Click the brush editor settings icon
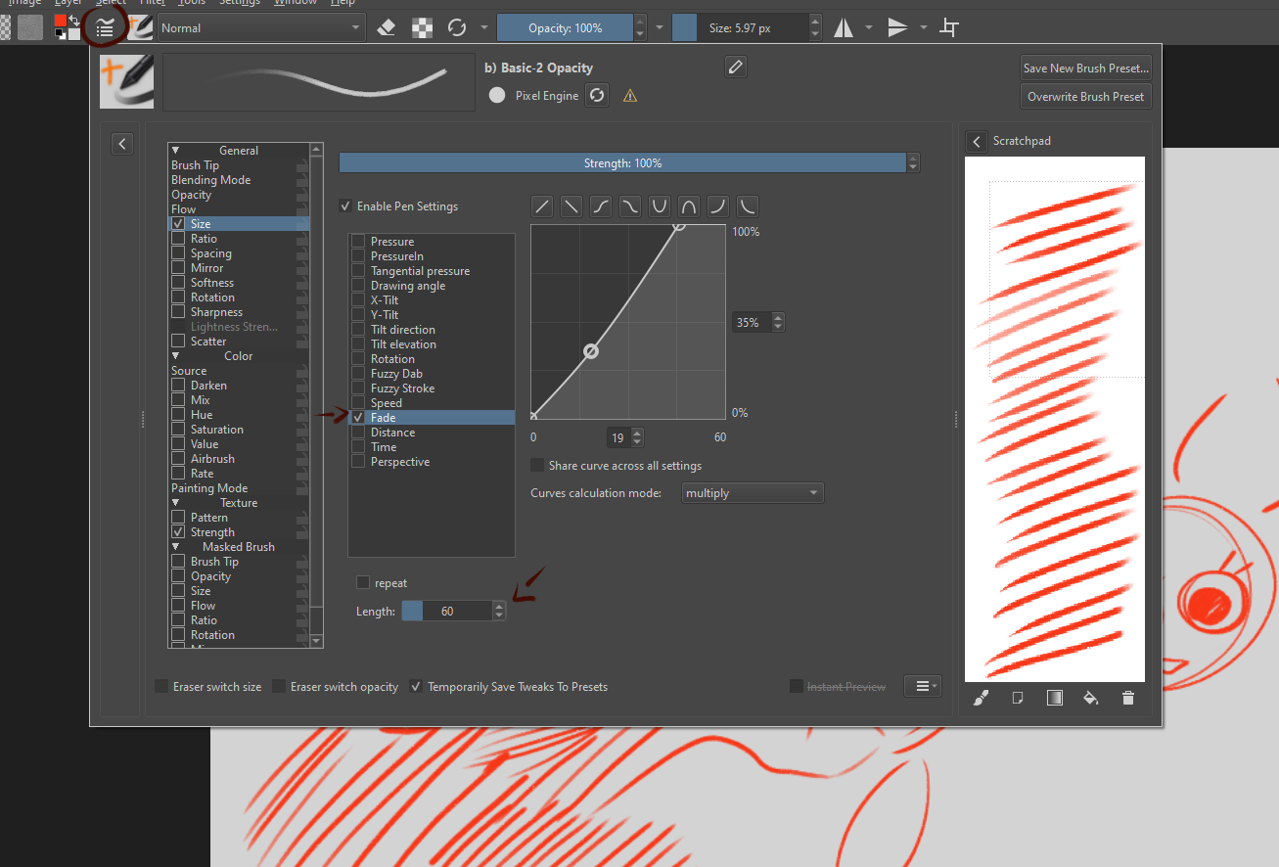Viewport: 1279px width, 867px height. 105,28
